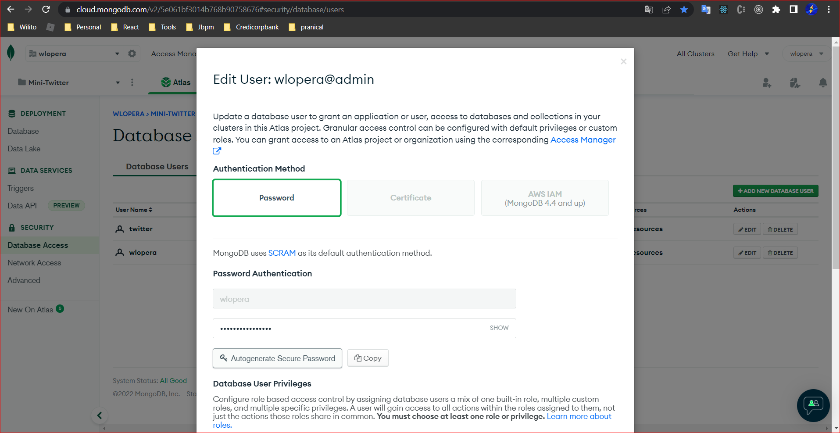Click the ADD NEW DATABASE USER button
840x433 pixels.
776,190
